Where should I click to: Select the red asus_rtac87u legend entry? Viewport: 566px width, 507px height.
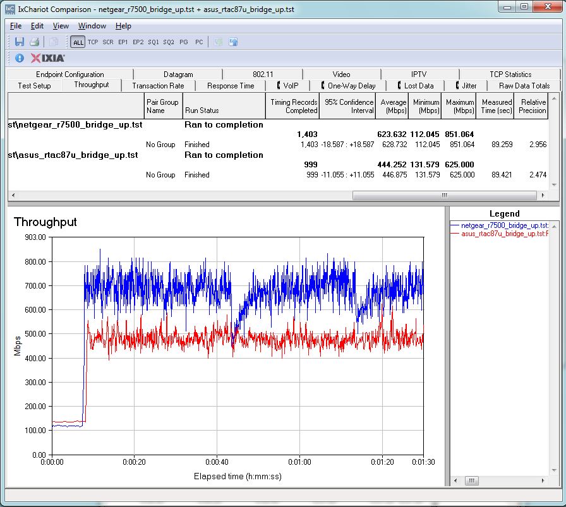click(x=500, y=234)
